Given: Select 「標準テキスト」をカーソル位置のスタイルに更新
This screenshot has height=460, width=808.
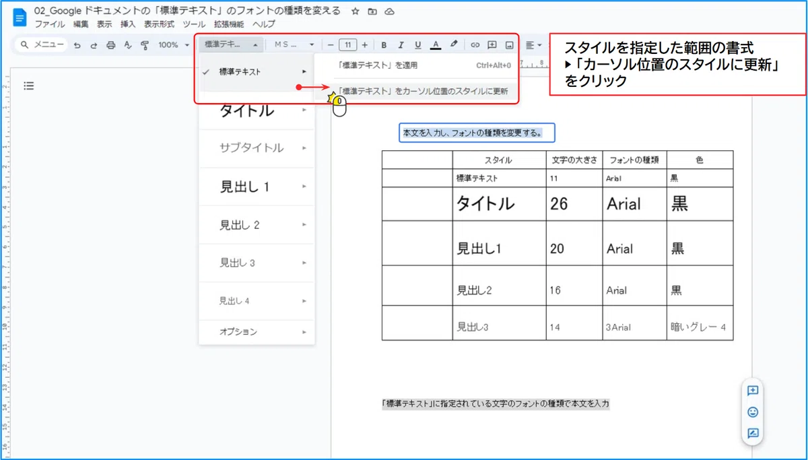Looking at the screenshot, I should 416,91.
